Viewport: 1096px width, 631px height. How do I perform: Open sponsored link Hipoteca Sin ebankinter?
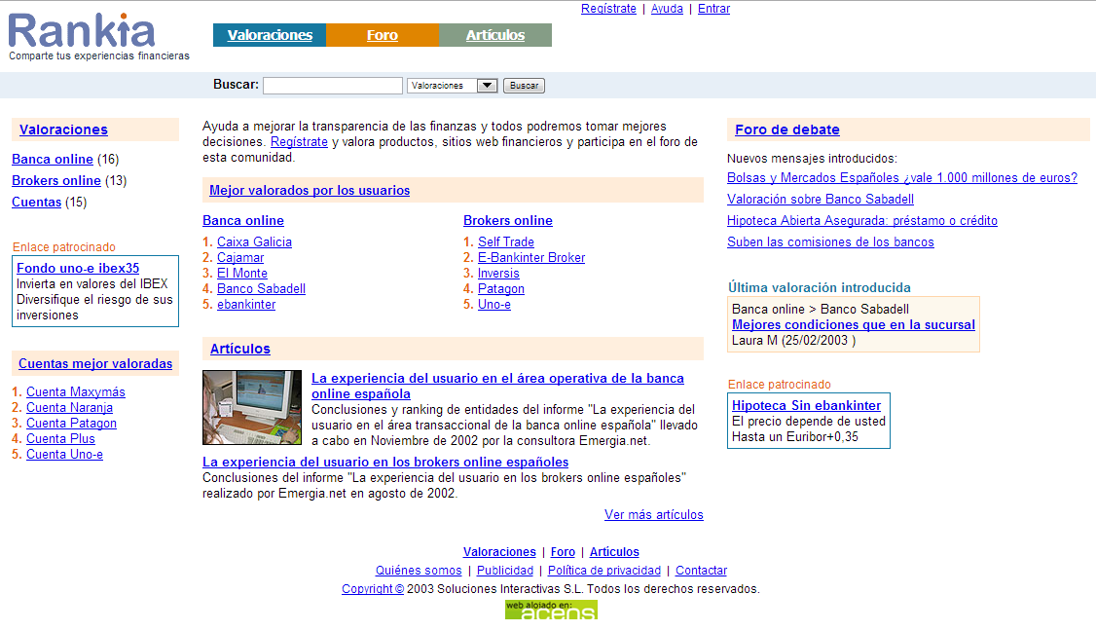(x=806, y=406)
